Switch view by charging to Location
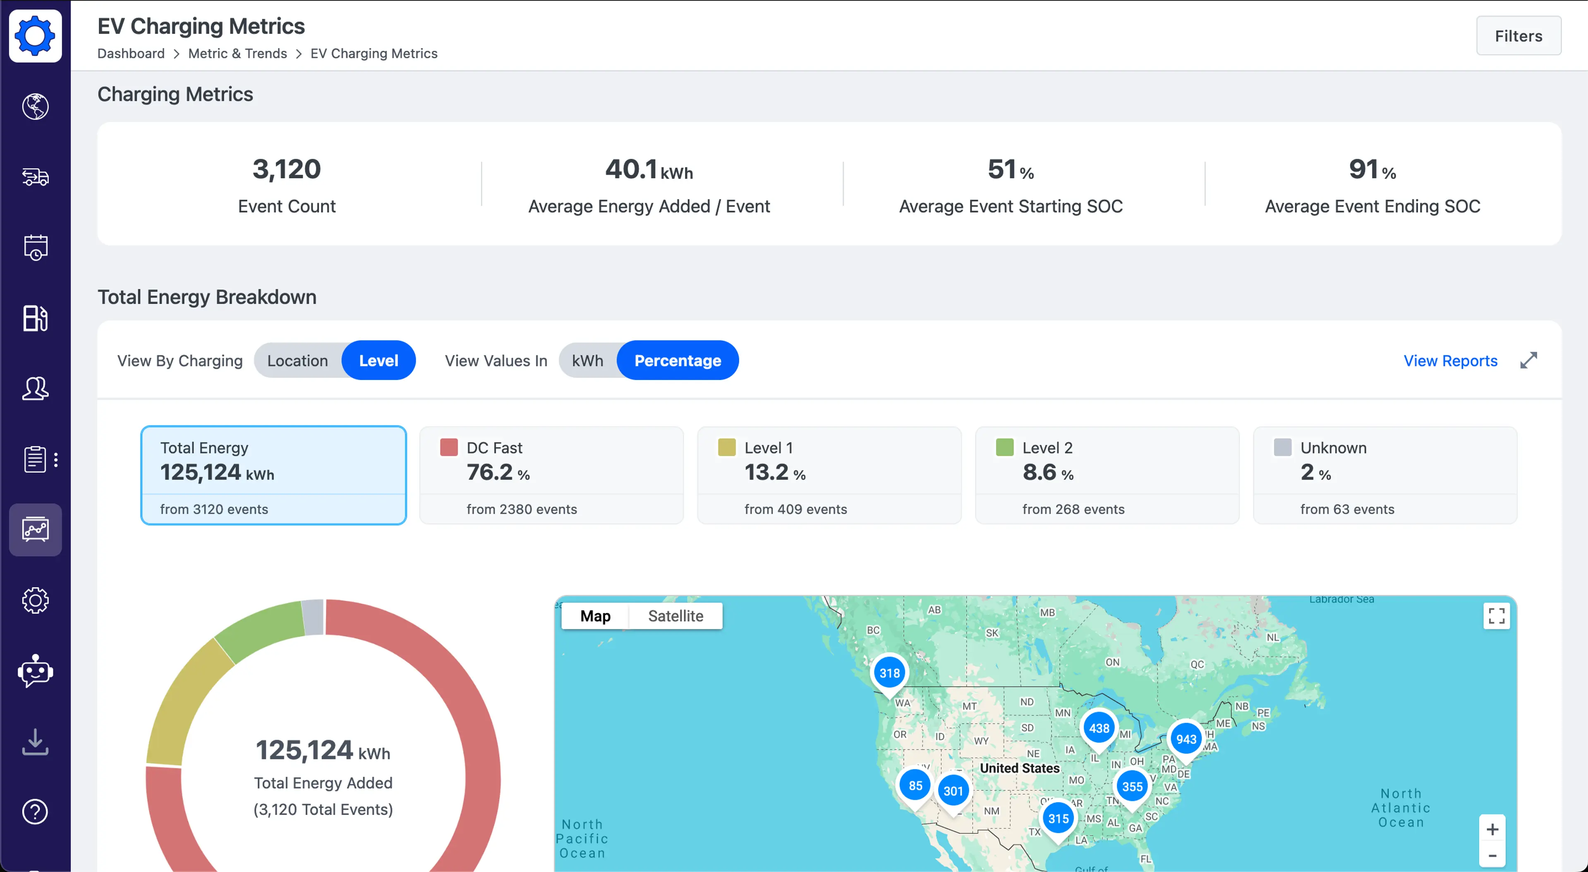This screenshot has width=1588, height=872. 297,361
